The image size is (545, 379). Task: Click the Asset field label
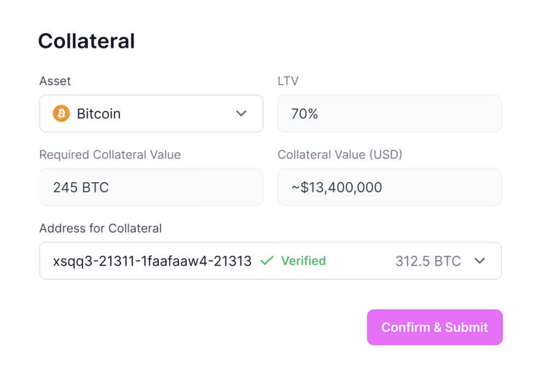(55, 81)
